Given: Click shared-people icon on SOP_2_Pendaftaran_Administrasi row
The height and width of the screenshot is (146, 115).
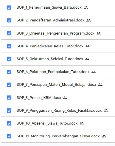Looking at the screenshot, I should 88,20.
